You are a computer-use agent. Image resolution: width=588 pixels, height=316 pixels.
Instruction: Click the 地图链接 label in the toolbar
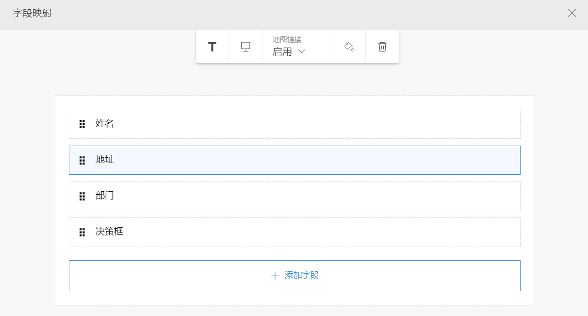(x=287, y=40)
